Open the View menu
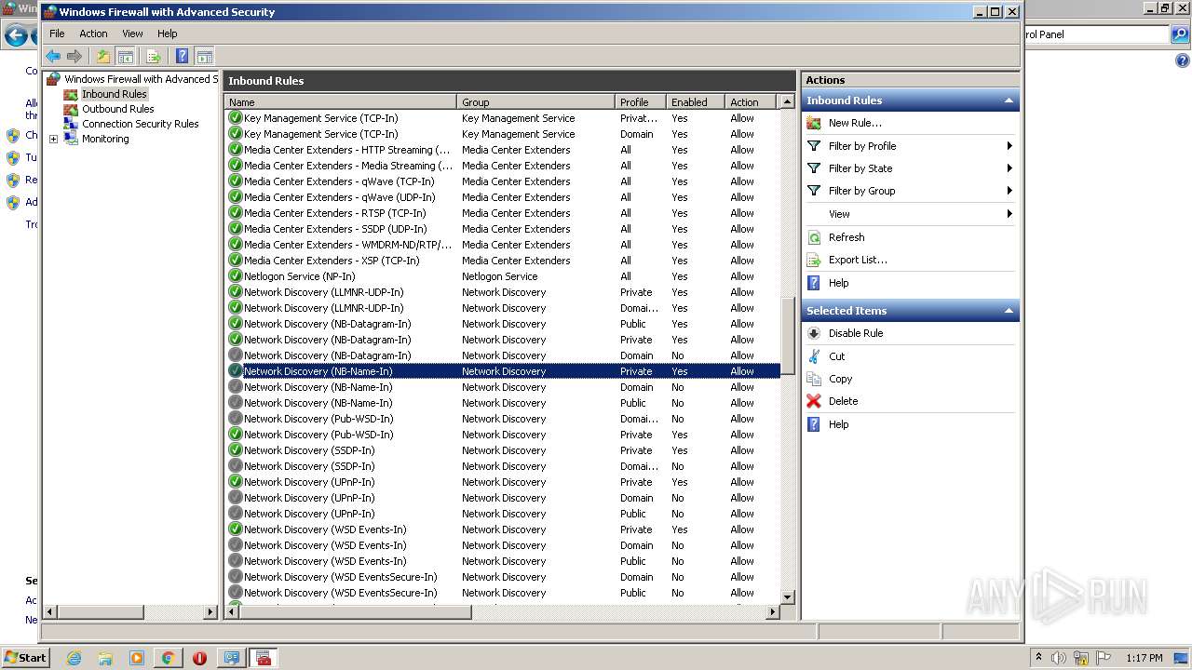This screenshot has width=1192, height=670. coord(133,33)
